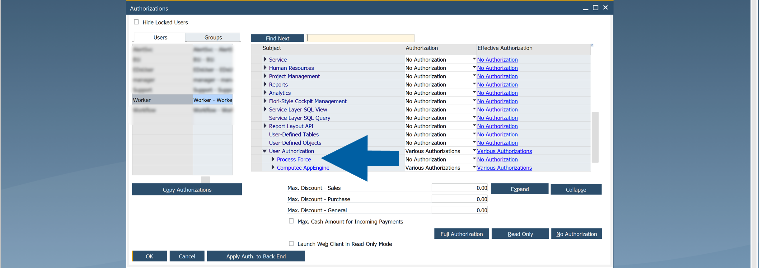The height and width of the screenshot is (268, 759).
Task: Close the Authorizations window
Action: coord(606,7)
